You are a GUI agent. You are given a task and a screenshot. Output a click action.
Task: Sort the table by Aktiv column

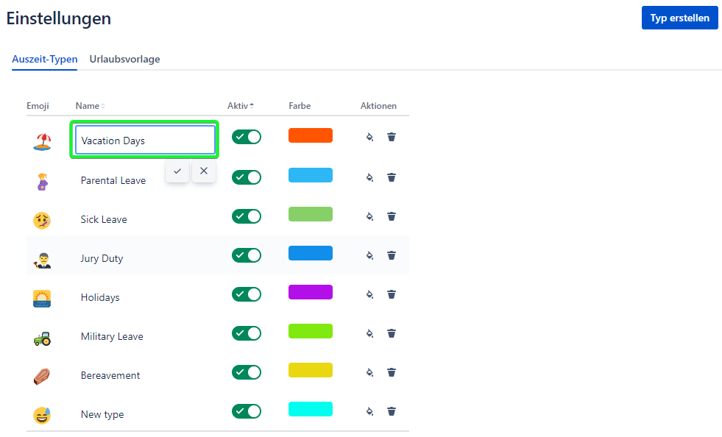(240, 106)
